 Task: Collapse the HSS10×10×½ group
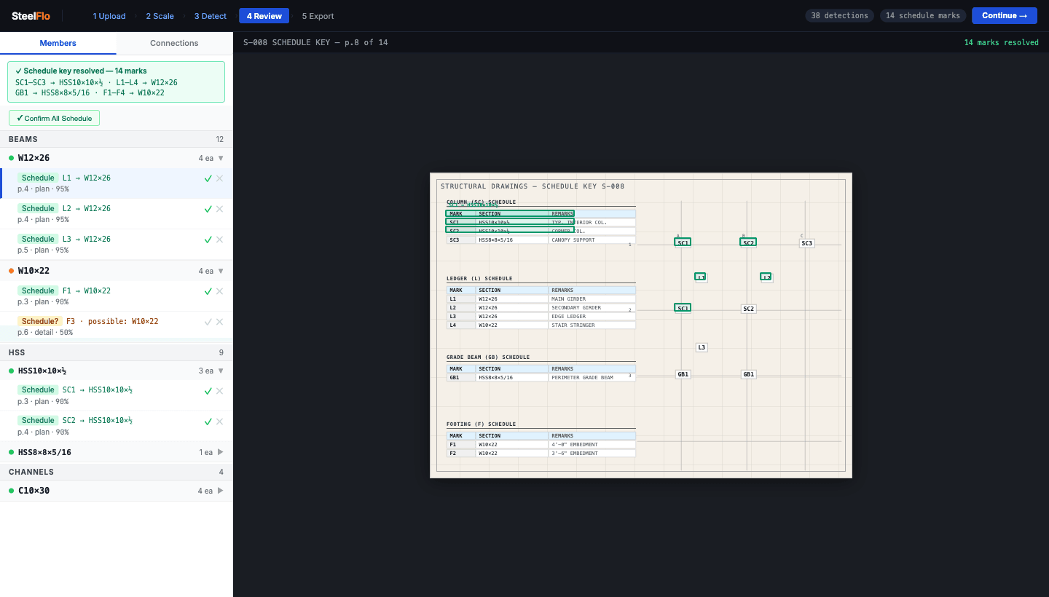coord(221,371)
